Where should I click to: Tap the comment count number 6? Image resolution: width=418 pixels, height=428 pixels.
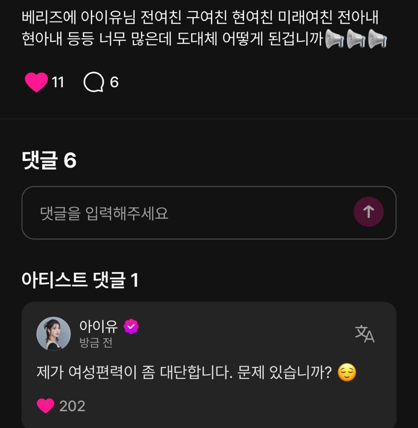click(114, 82)
